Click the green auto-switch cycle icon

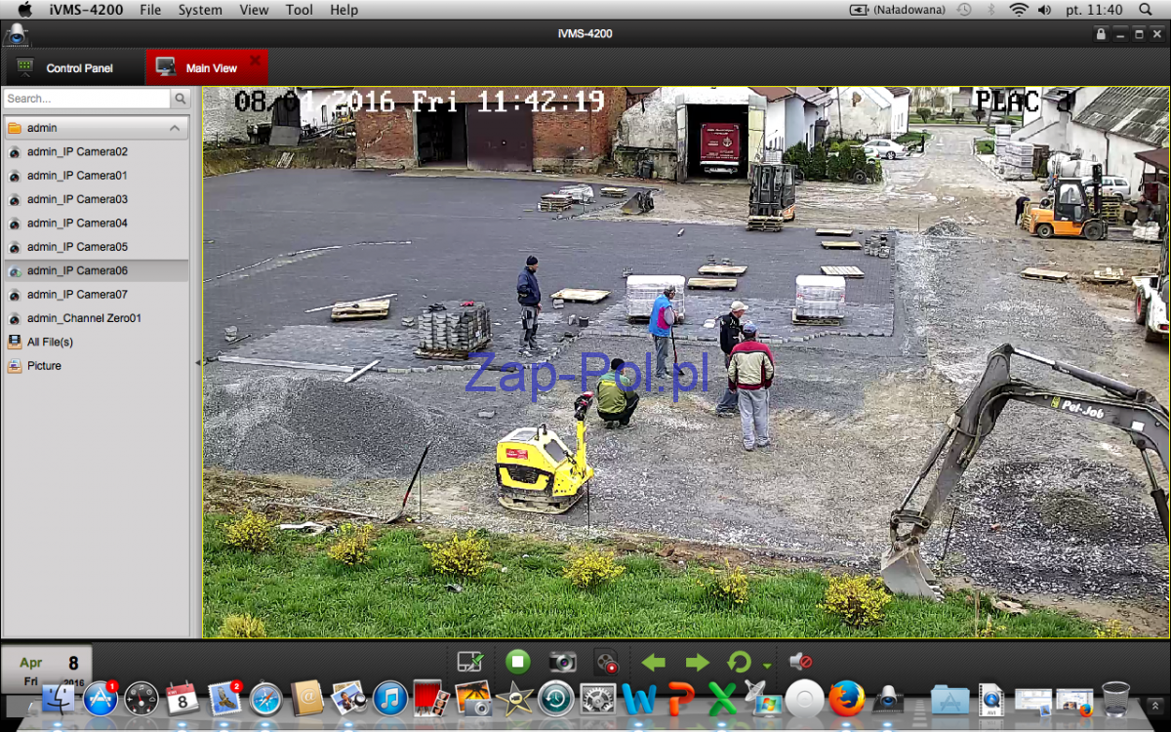(x=739, y=663)
